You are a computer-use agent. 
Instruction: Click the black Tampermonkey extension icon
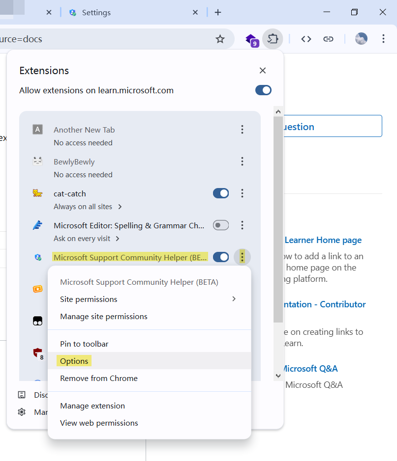pyautogui.click(x=37, y=321)
